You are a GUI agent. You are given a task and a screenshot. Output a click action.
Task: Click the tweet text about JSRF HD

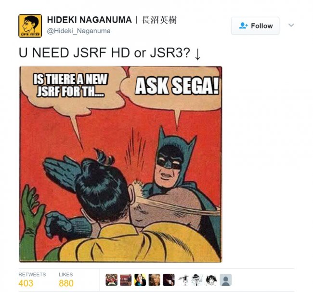pos(110,53)
